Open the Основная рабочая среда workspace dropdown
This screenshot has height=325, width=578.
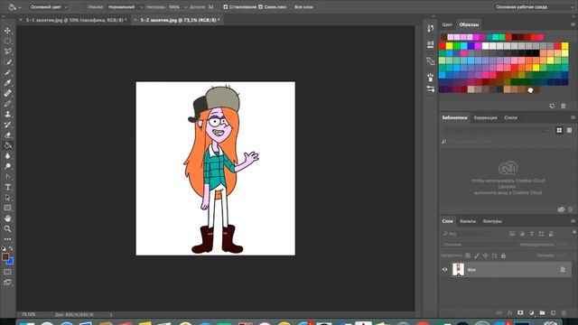point(535,7)
